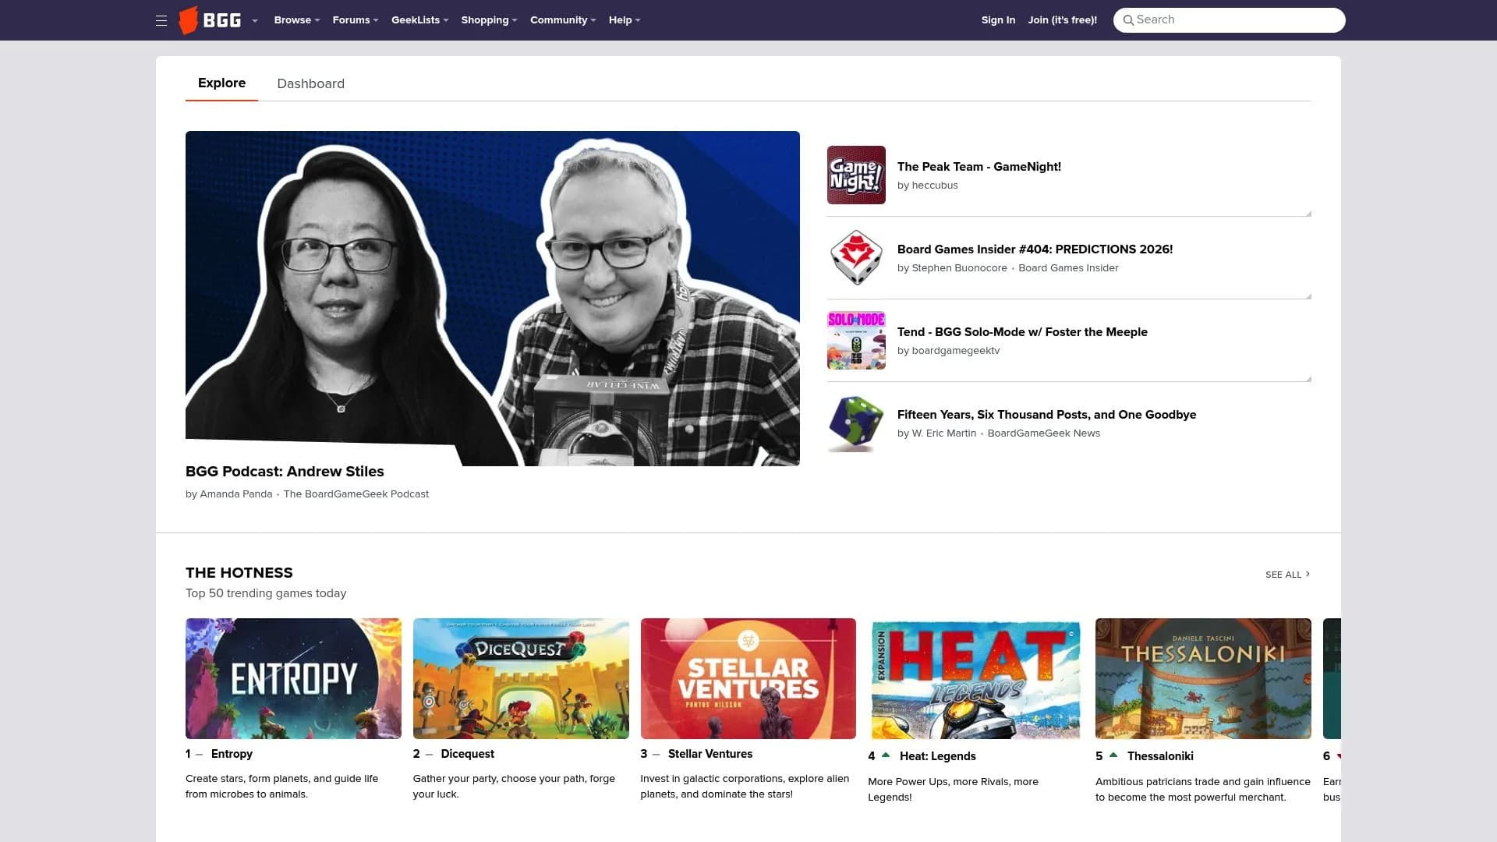1497x842 pixels.
Task: Open the Dicequest cover image
Action: (521, 678)
